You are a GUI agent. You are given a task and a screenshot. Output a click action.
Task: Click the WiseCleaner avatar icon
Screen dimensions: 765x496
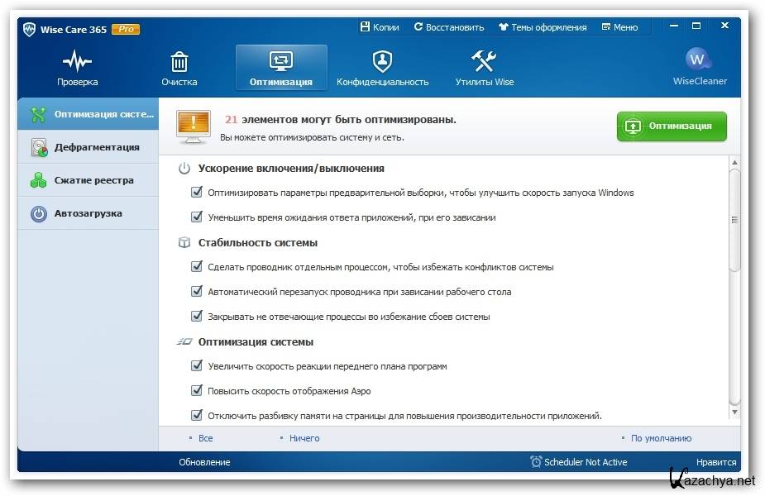point(699,60)
